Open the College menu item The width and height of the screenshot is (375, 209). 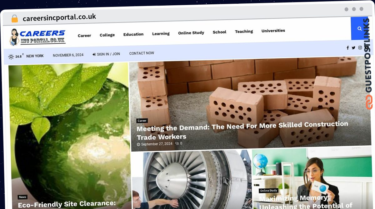tap(107, 35)
